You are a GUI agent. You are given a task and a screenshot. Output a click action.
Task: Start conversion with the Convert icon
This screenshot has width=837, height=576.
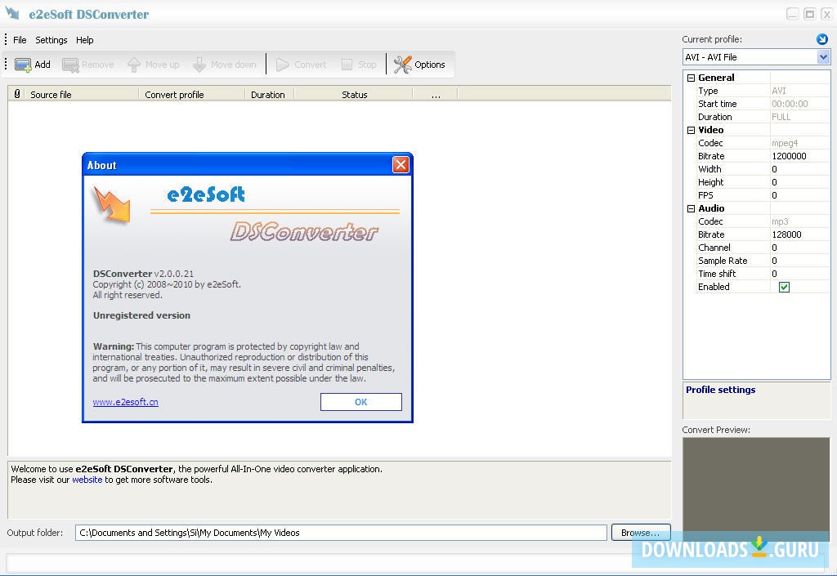coord(300,65)
